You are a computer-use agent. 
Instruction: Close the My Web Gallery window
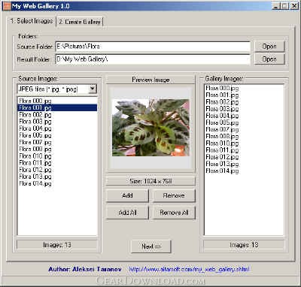tap(293, 6)
